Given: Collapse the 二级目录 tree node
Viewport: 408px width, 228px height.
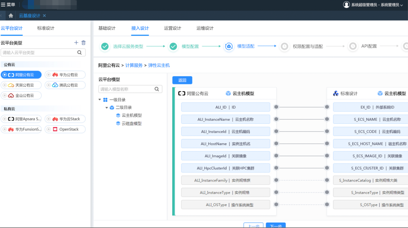Looking at the screenshot, I should (107, 107).
